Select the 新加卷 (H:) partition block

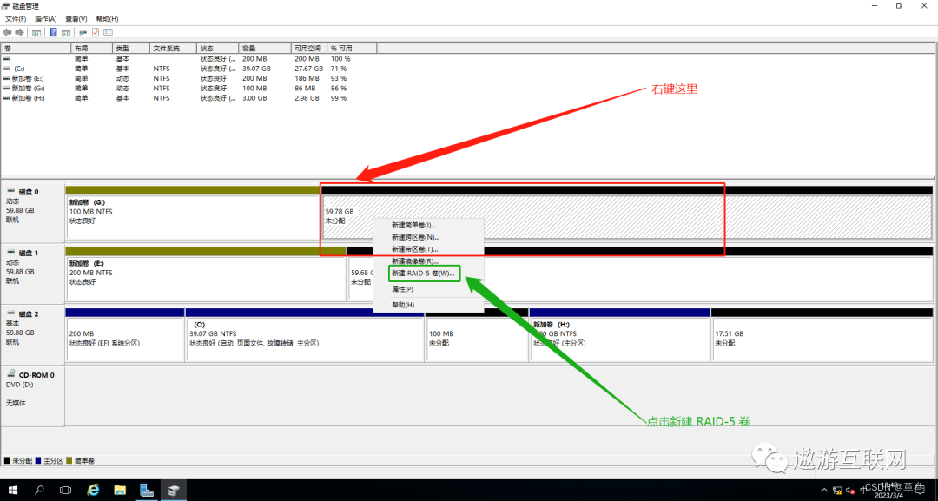pos(620,335)
